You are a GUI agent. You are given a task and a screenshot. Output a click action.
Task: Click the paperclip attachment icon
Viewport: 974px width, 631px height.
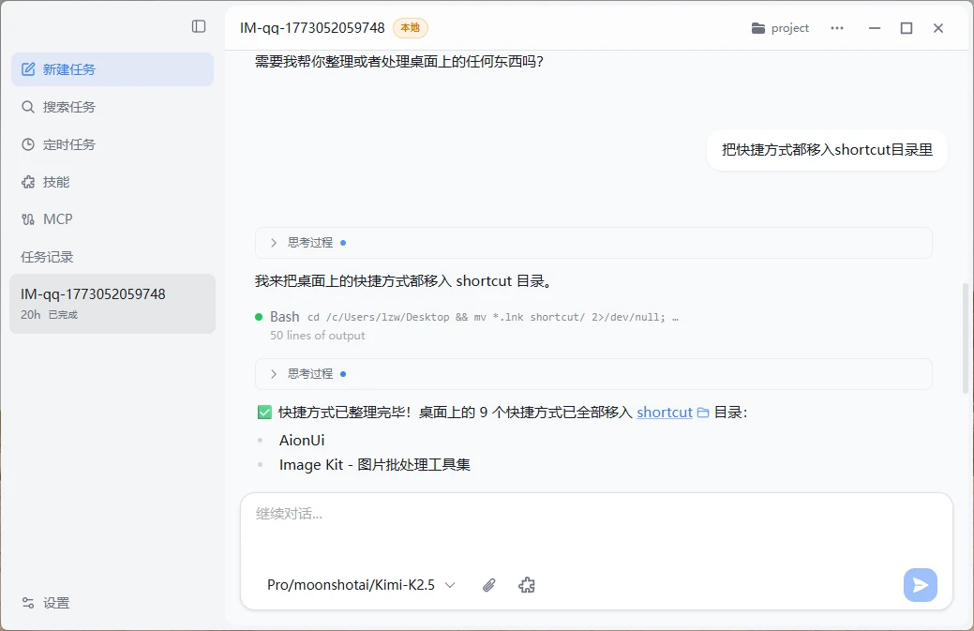488,585
